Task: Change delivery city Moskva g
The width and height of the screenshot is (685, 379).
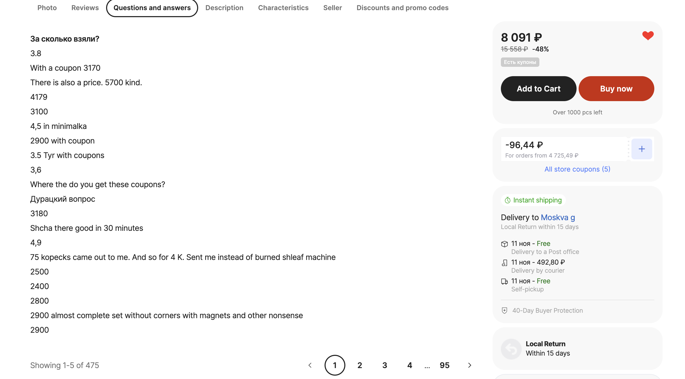Action: coord(558,217)
